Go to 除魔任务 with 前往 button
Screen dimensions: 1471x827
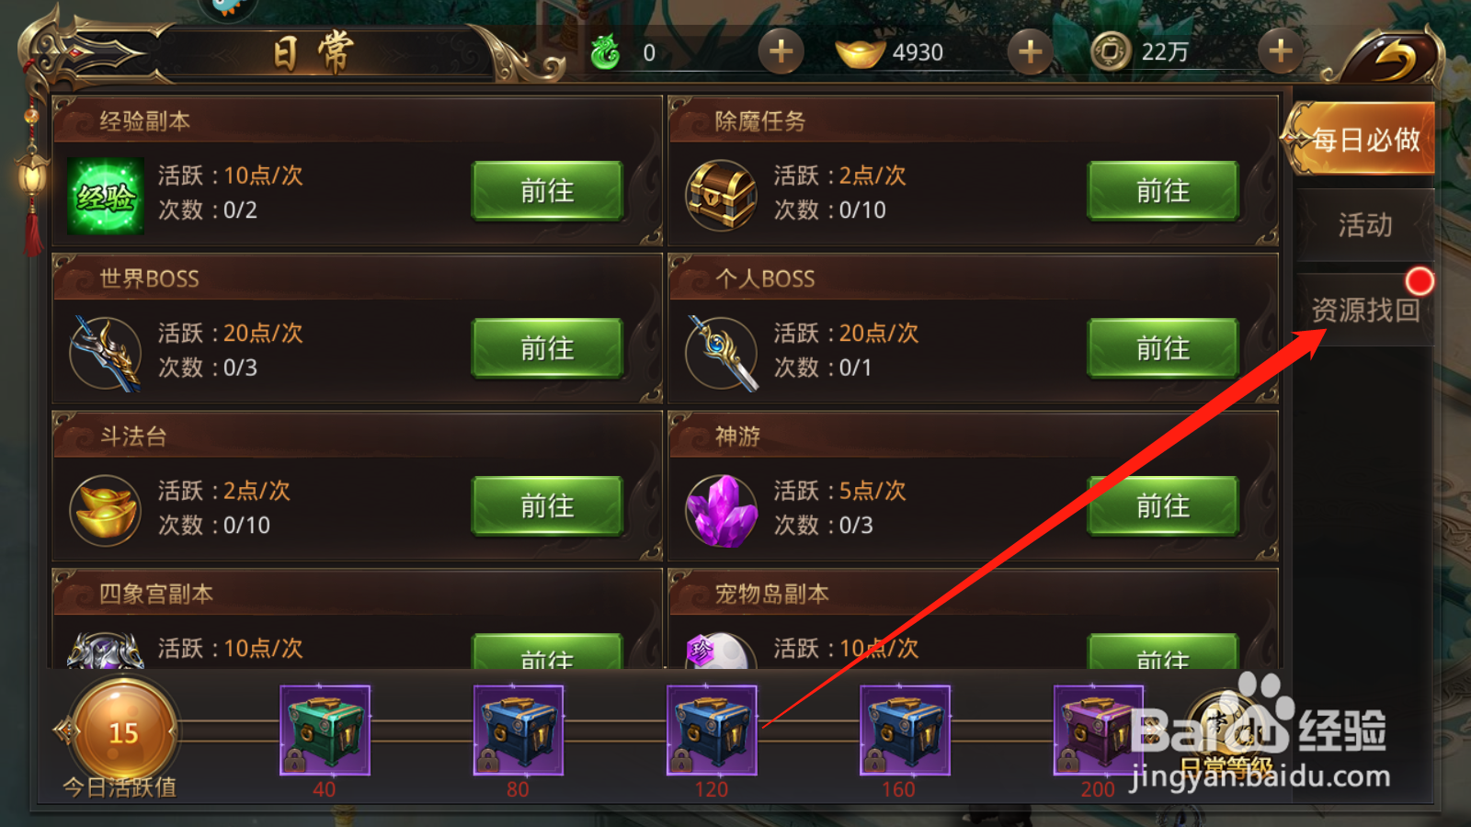(1163, 191)
